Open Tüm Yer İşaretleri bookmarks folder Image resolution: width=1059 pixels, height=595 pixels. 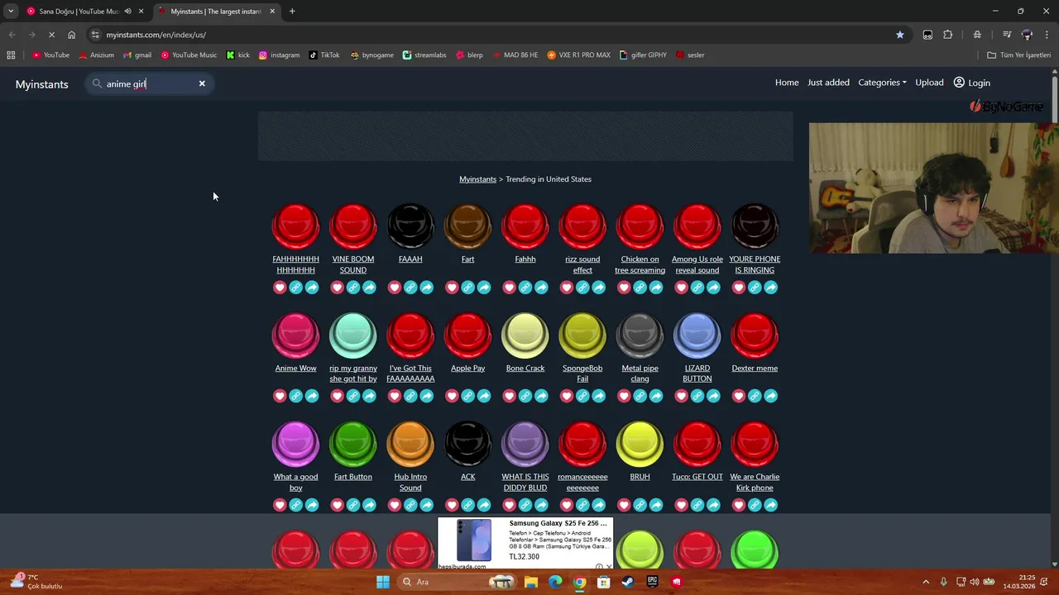click(1018, 55)
